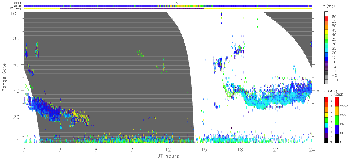Screen dimensions: 351x162
Task: Click the black bottom segment of TX FRQ bar
Action: pos(326,140)
